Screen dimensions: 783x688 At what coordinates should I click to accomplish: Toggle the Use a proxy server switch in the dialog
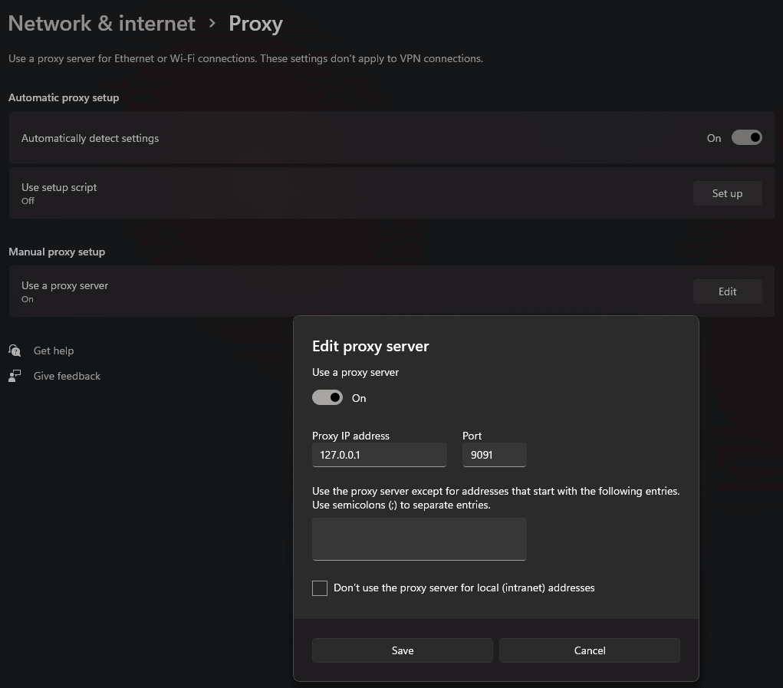(x=327, y=398)
